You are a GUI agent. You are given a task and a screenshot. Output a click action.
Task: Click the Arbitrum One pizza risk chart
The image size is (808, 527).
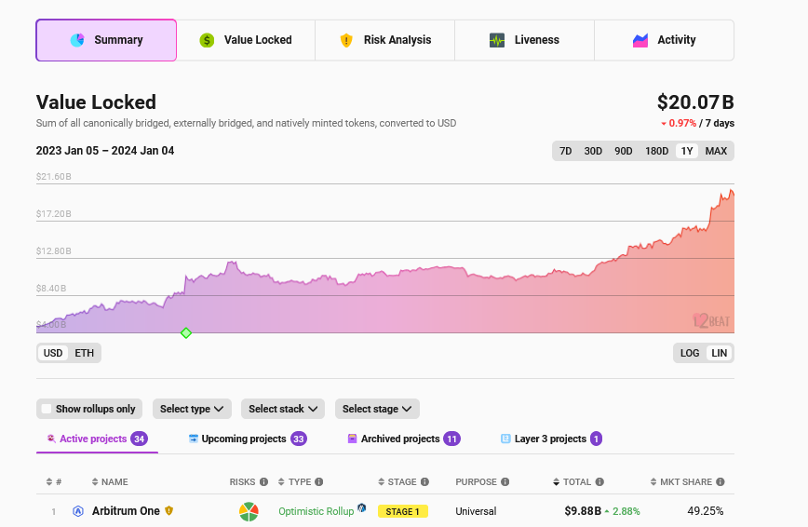pos(249,511)
